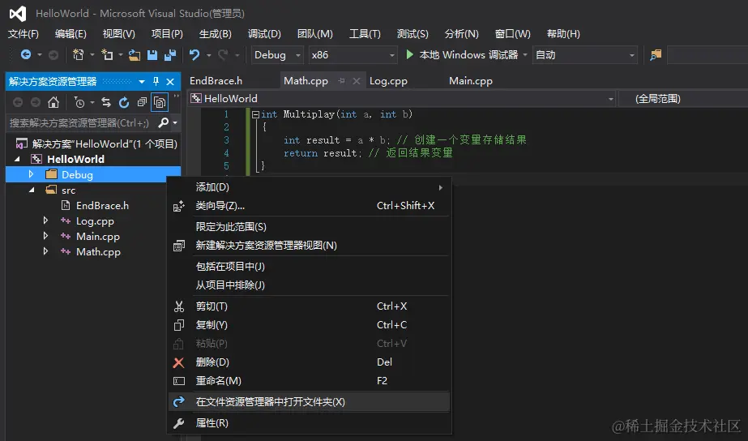Start debugging with the green play arrow
748x441 pixels.
coord(409,54)
